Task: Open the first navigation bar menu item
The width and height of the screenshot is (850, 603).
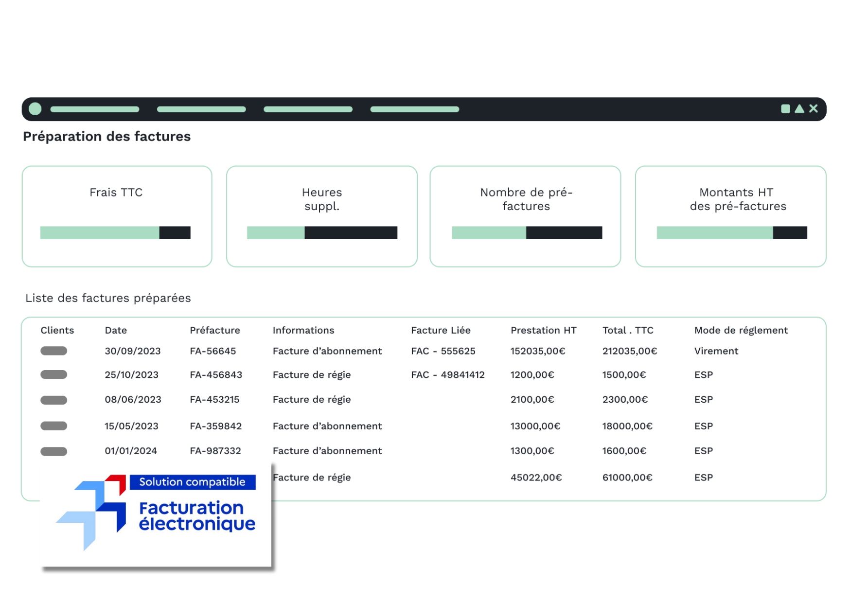Action: click(x=95, y=109)
